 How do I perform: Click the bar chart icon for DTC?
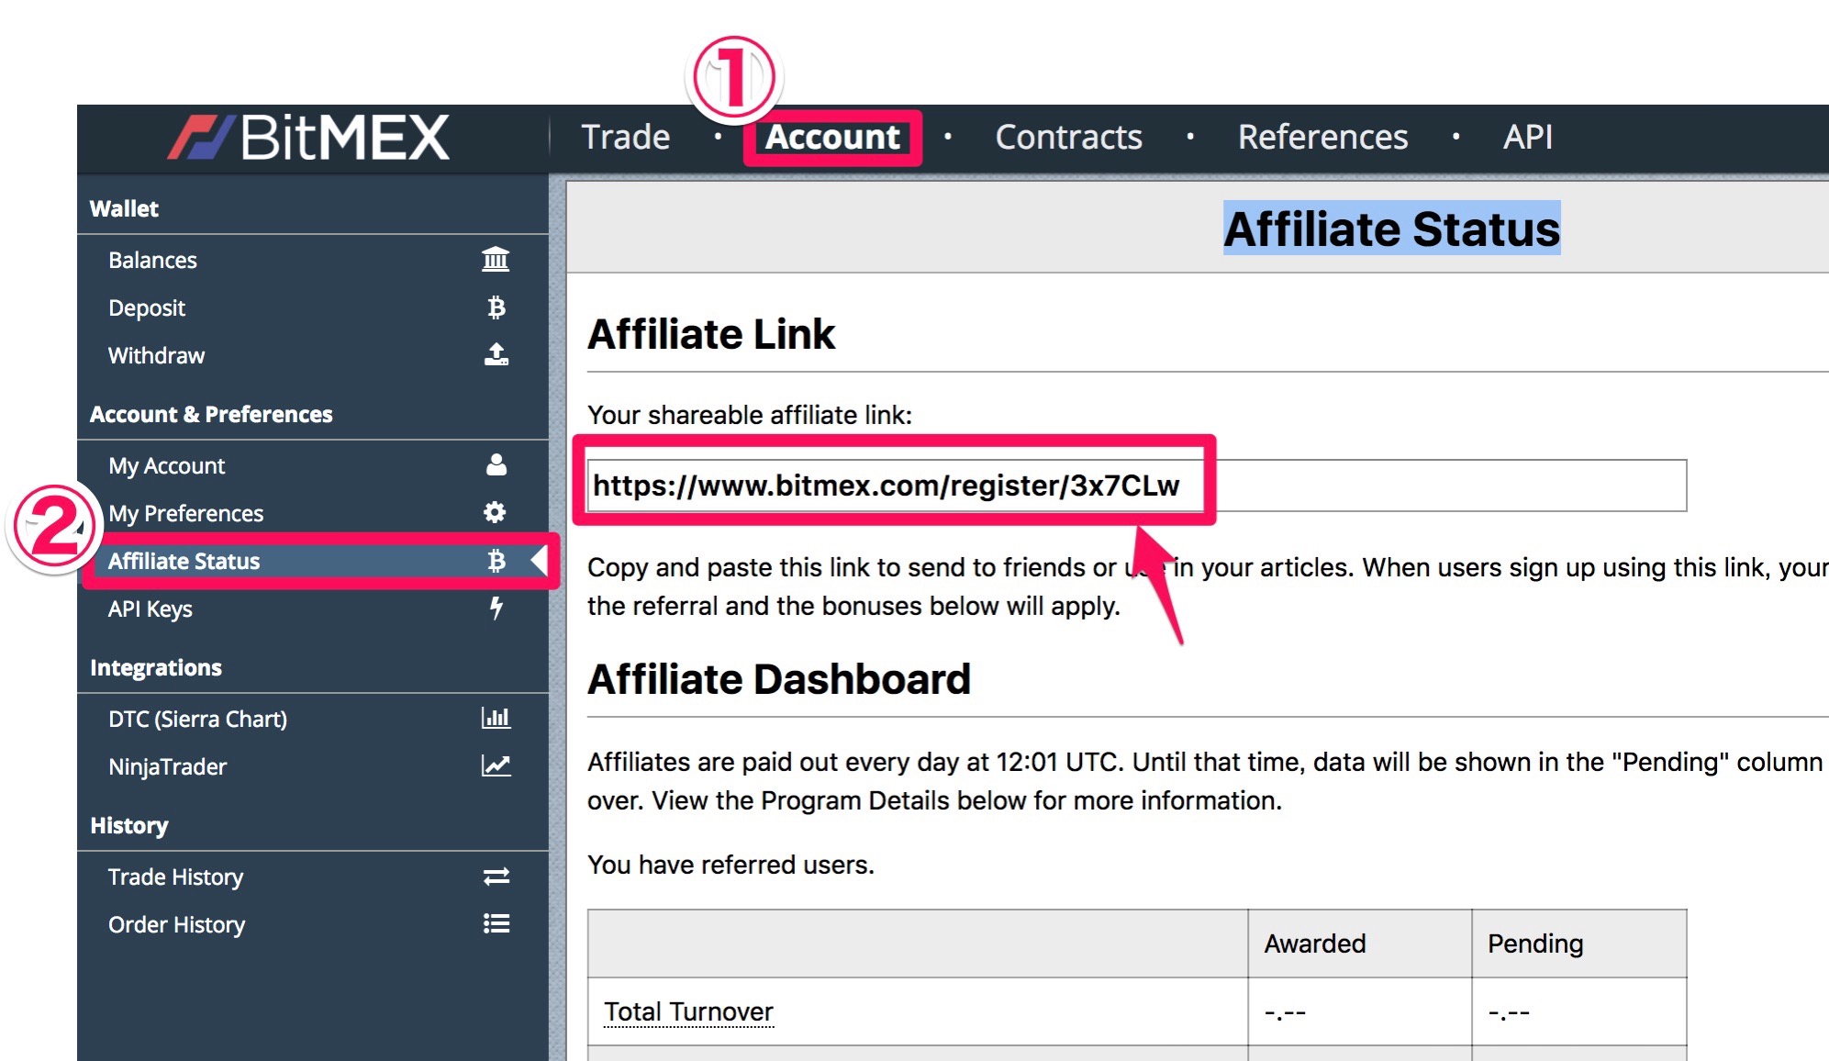click(x=496, y=718)
